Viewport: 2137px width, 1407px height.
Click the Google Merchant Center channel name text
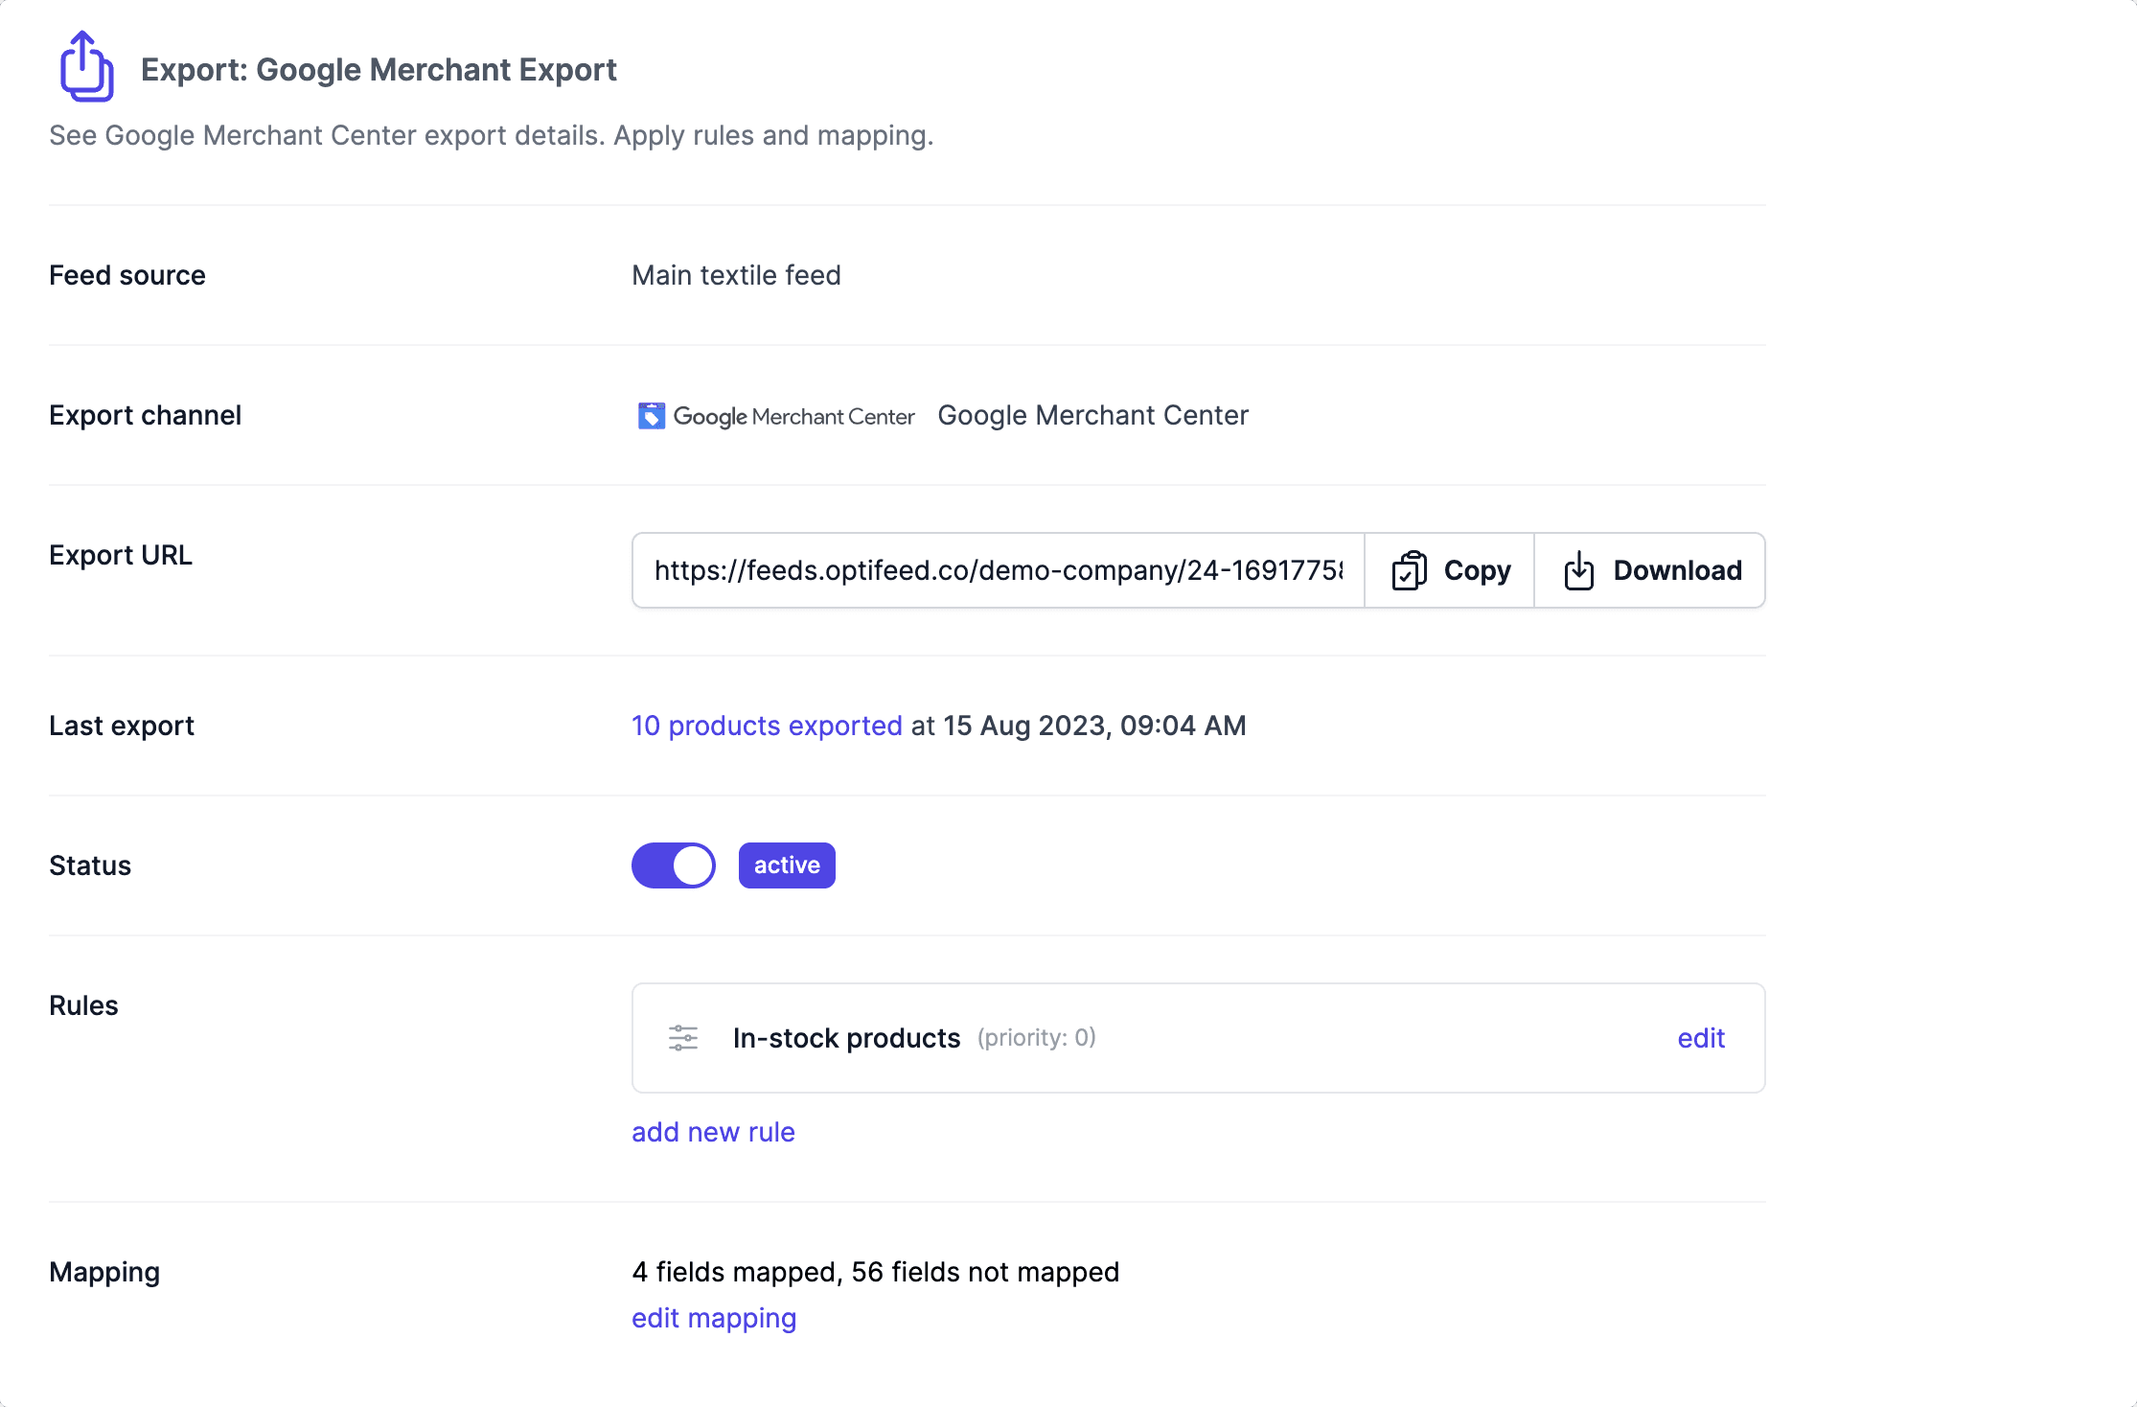pyautogui.click(x=1092, y=415)
